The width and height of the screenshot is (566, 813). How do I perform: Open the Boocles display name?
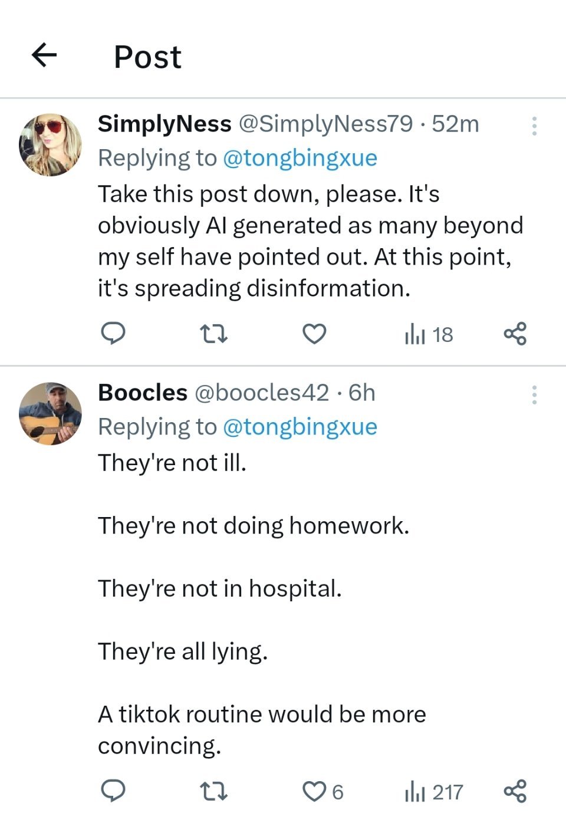(143, 393)
